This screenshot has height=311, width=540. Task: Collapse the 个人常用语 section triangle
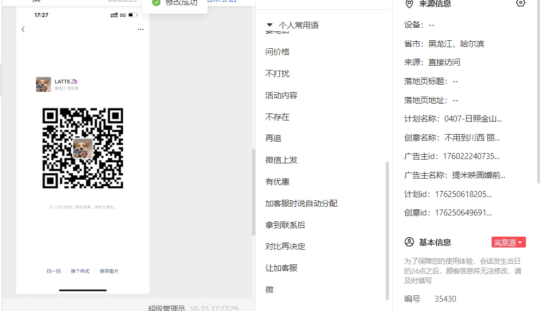[269, 25]
